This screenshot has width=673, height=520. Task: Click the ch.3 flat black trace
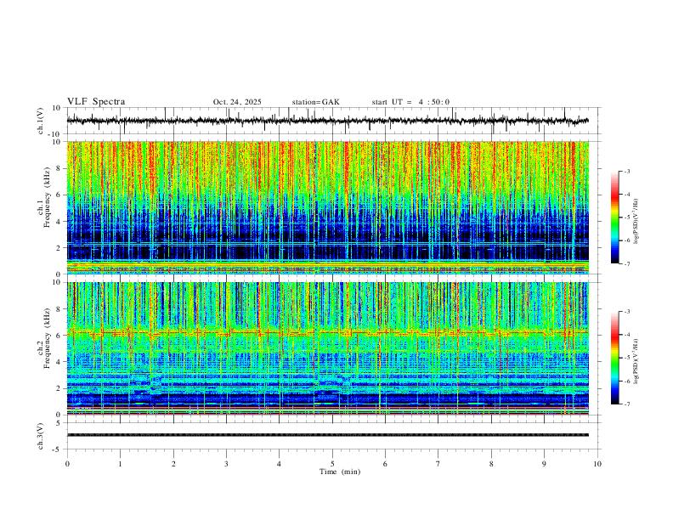pyautogui.click(x=327, y=435)
